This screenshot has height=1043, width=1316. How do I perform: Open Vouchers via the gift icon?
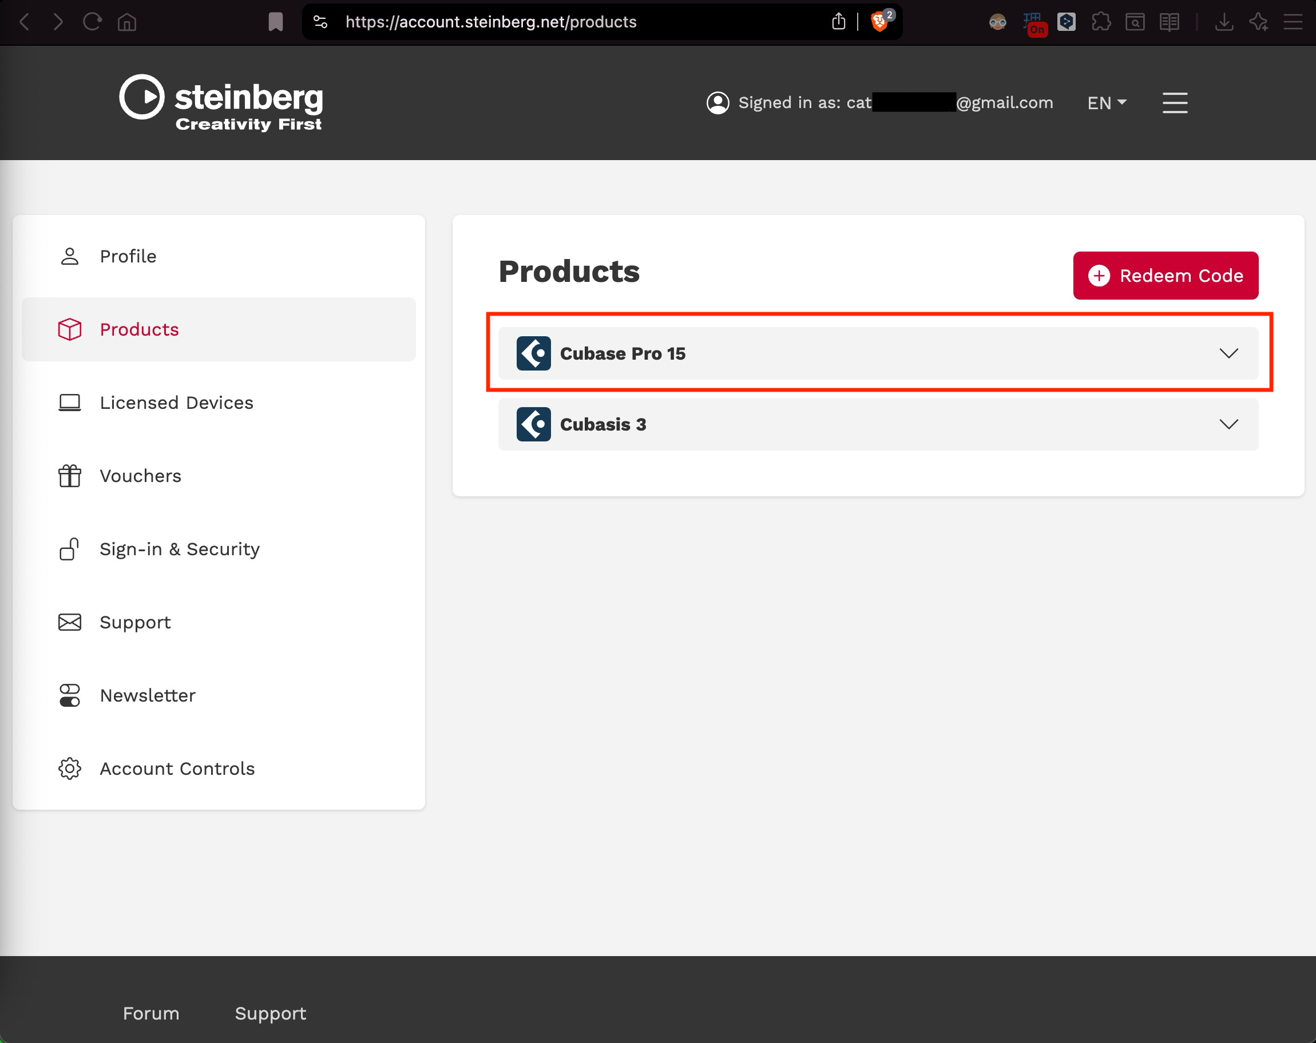70,476
